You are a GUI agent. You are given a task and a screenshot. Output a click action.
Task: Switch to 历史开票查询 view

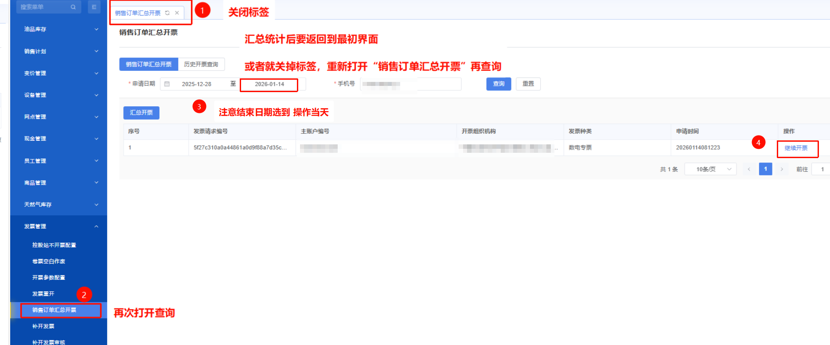click(x=201, y=64)
